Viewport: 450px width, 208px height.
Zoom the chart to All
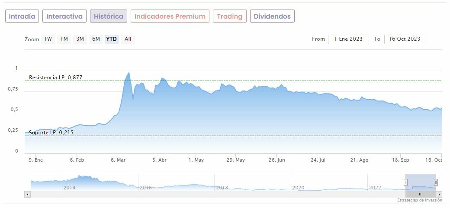(x=128, y=39)
